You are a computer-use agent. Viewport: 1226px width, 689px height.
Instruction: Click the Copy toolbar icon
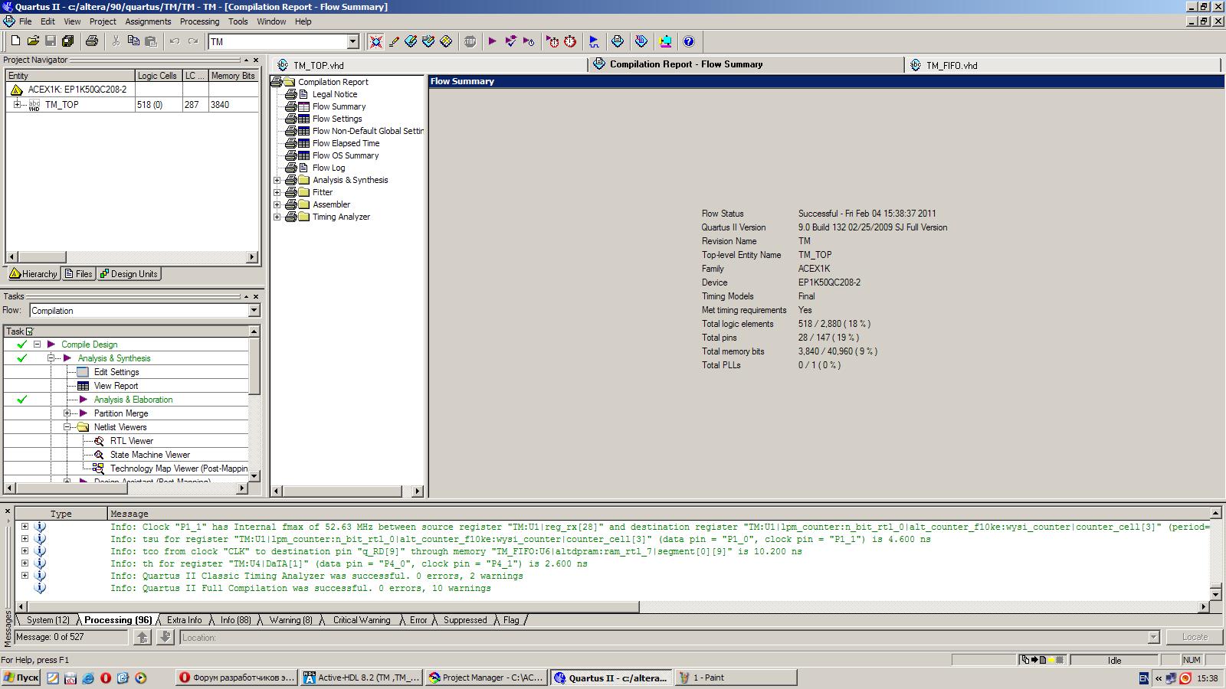133,41
